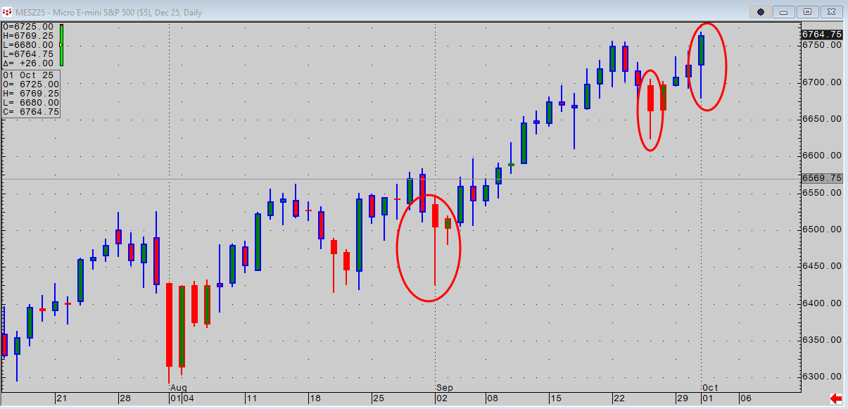Click the 6400.00 price scale label
This screenshot has height=409, width=848.
(x=822, y=303)
